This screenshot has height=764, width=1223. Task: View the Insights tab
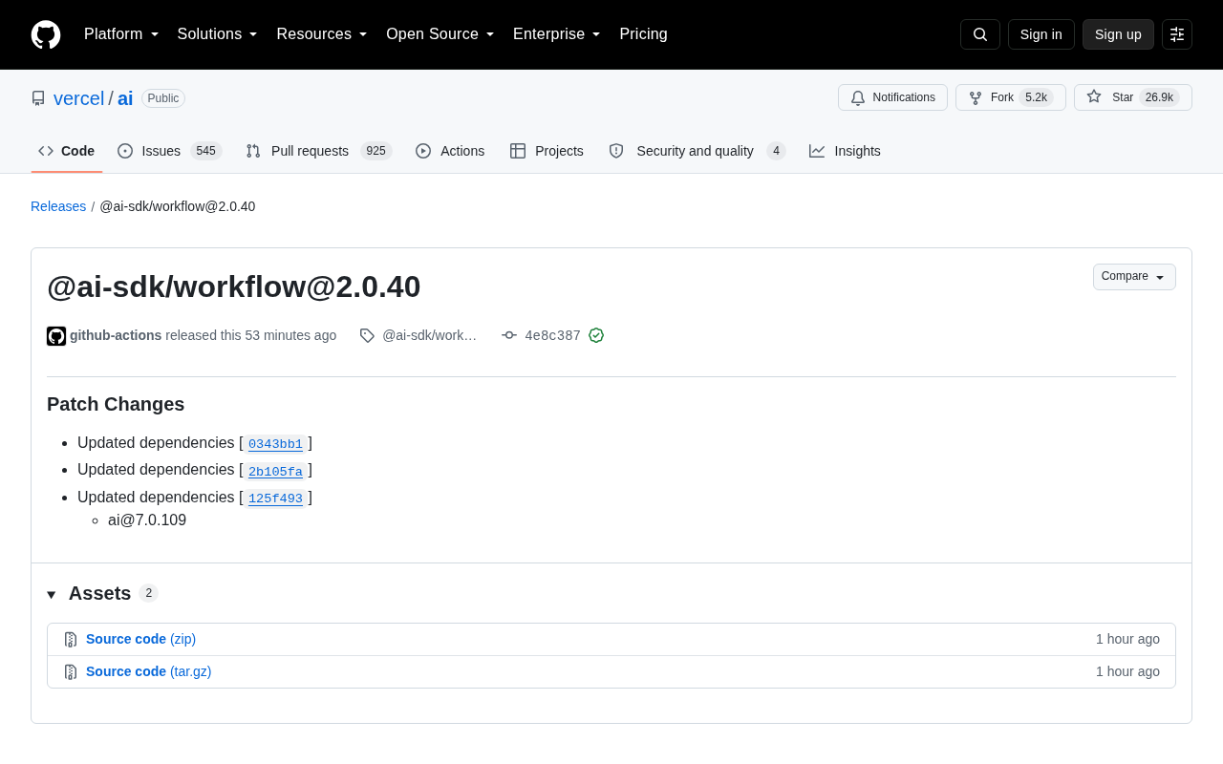click(x=845, y=151)
